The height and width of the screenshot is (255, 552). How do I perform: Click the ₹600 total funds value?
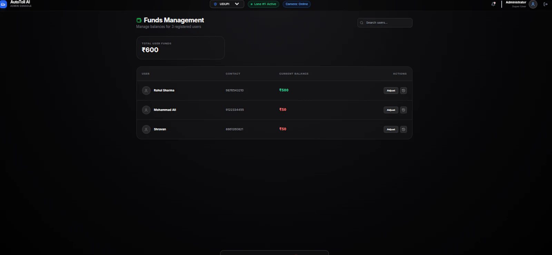tap(150, 50)
